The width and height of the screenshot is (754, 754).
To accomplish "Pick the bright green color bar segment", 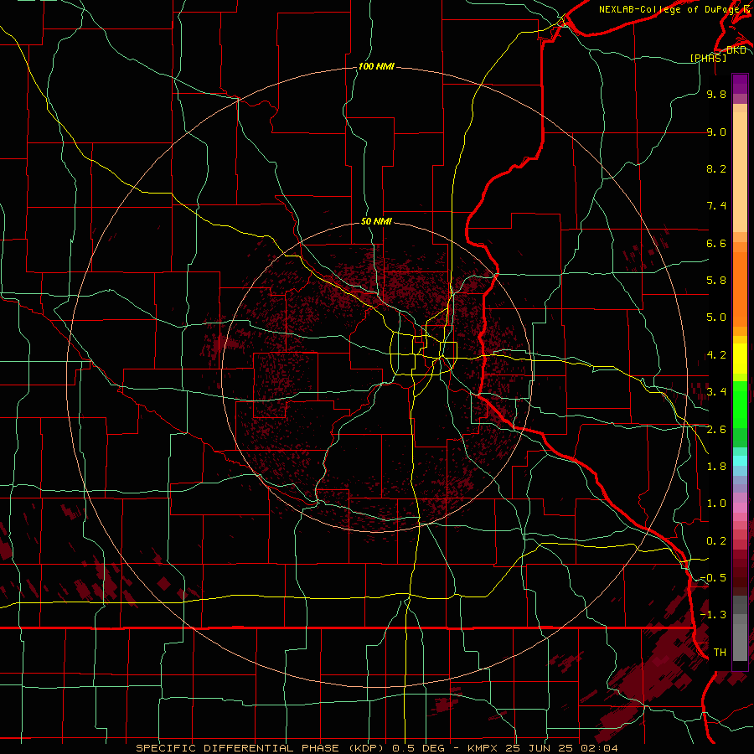I will tap(740, 404).
